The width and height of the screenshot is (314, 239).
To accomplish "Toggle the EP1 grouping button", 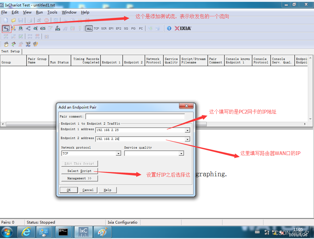I will coord(111,29).
